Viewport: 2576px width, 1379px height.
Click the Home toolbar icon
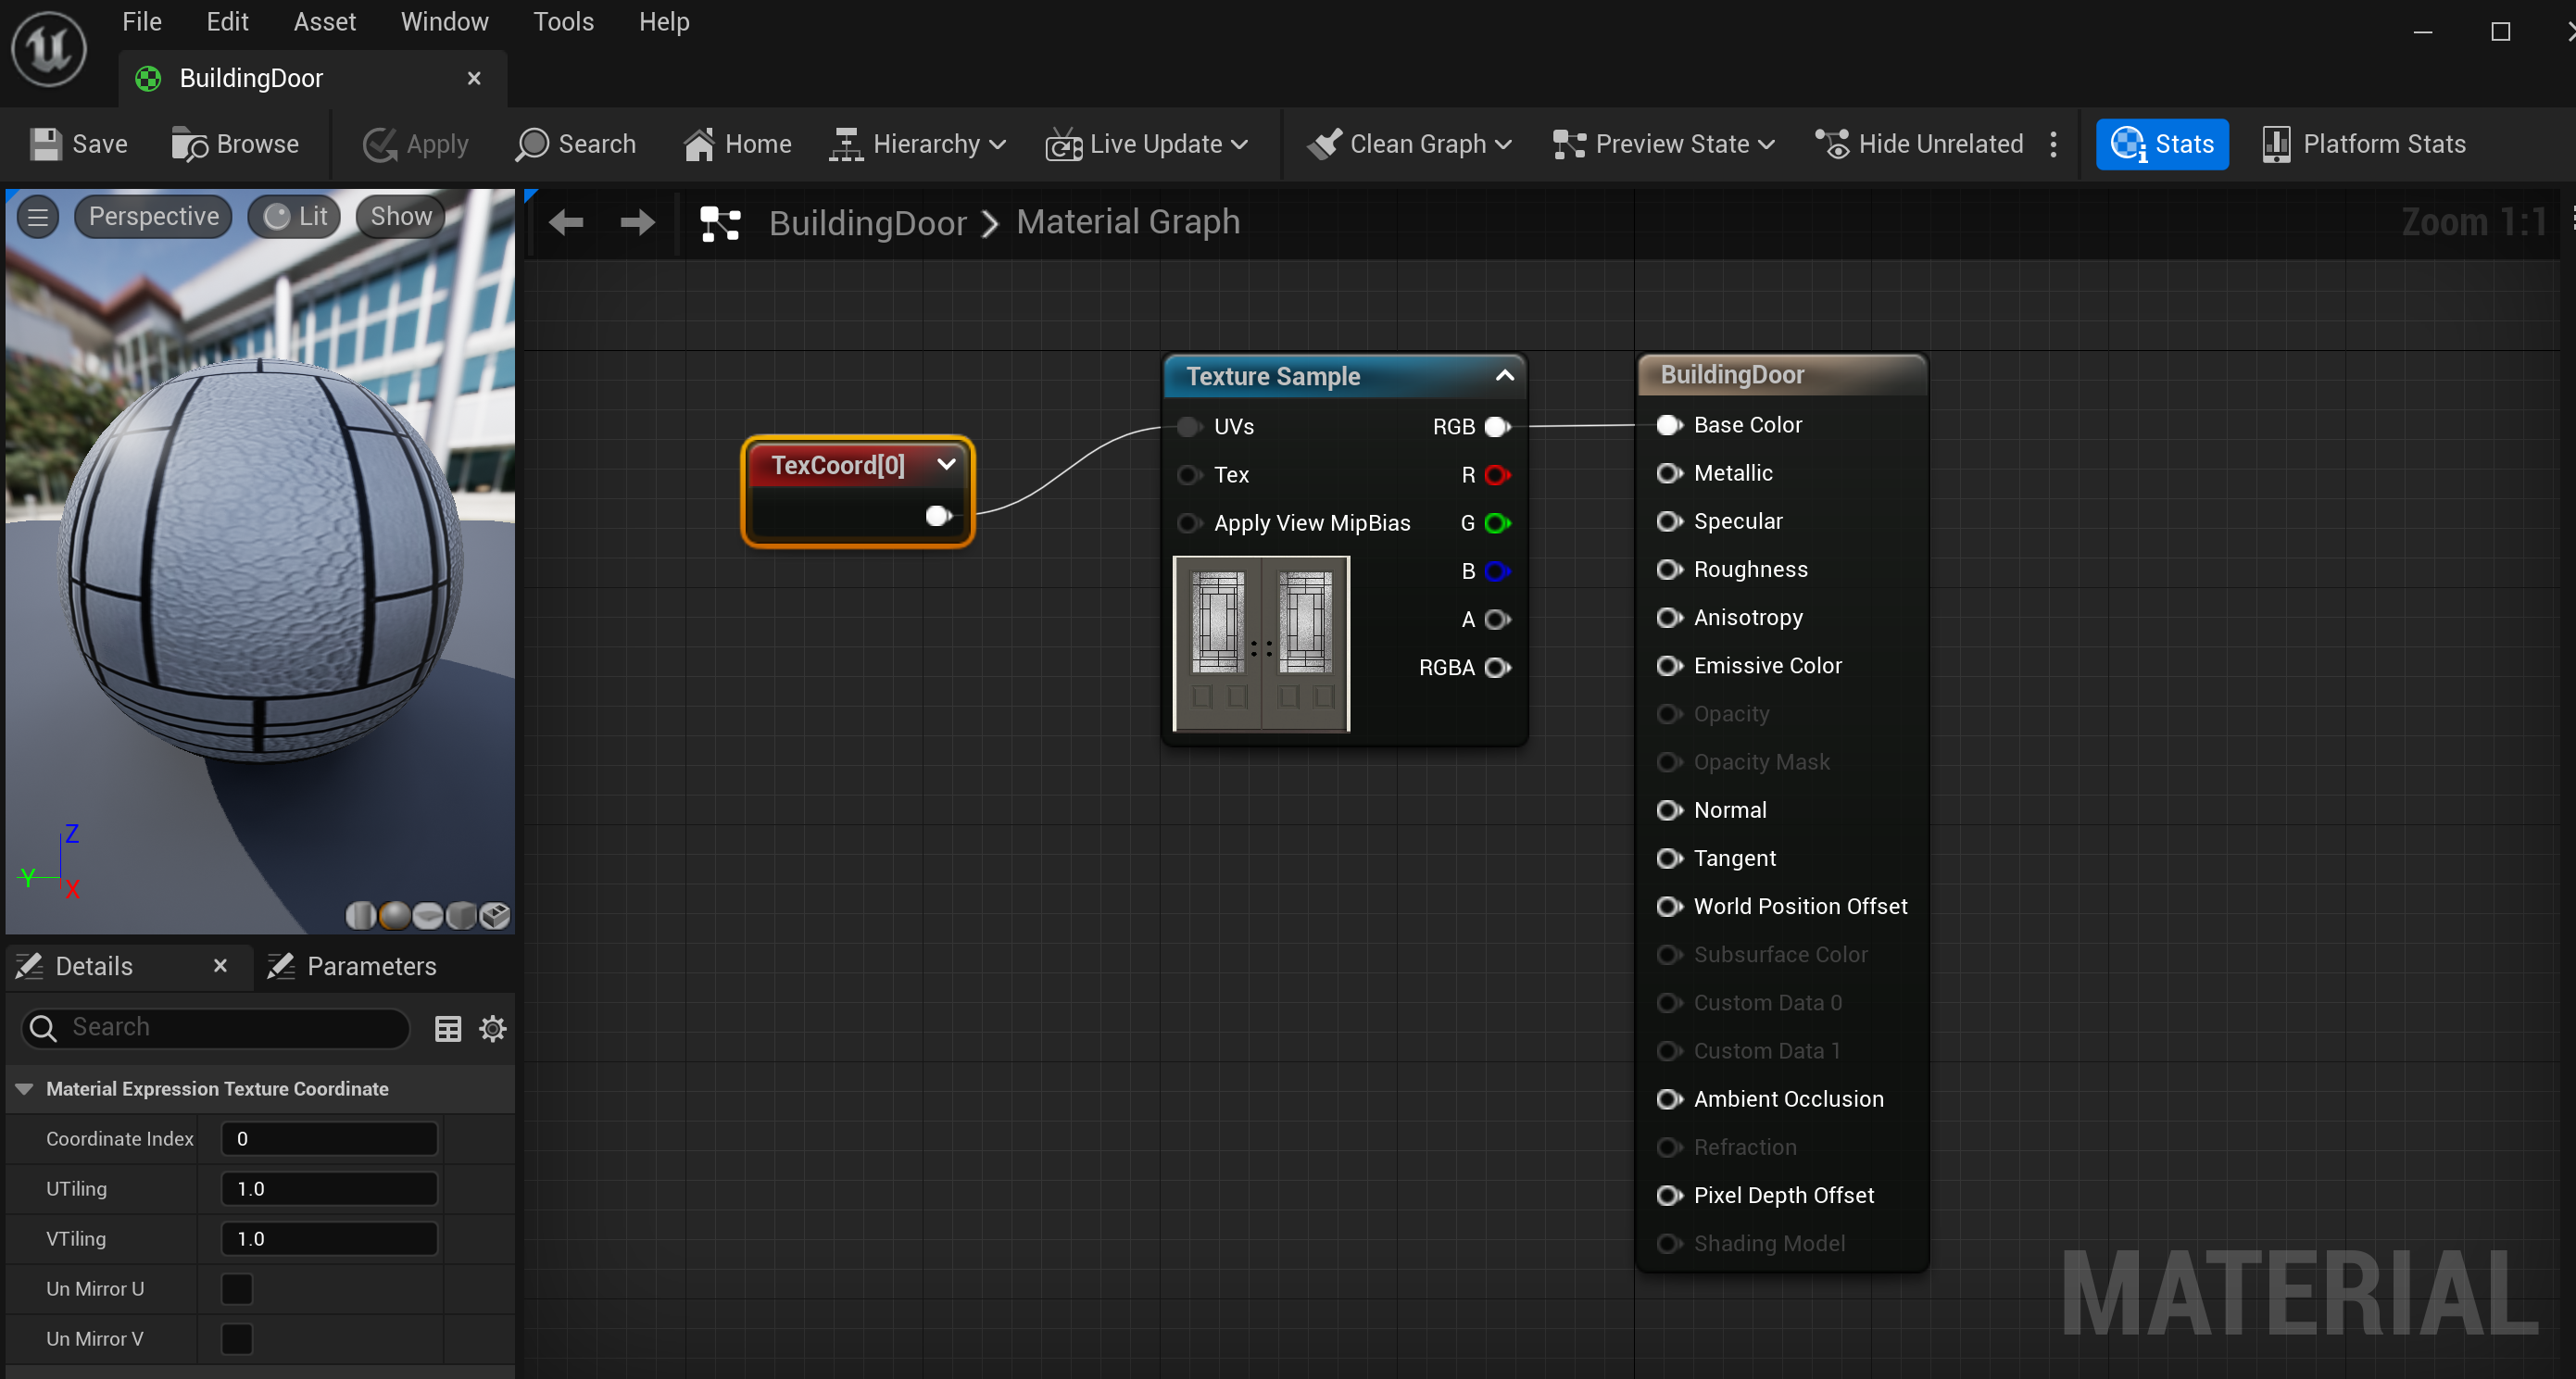(x=699, y=144)
